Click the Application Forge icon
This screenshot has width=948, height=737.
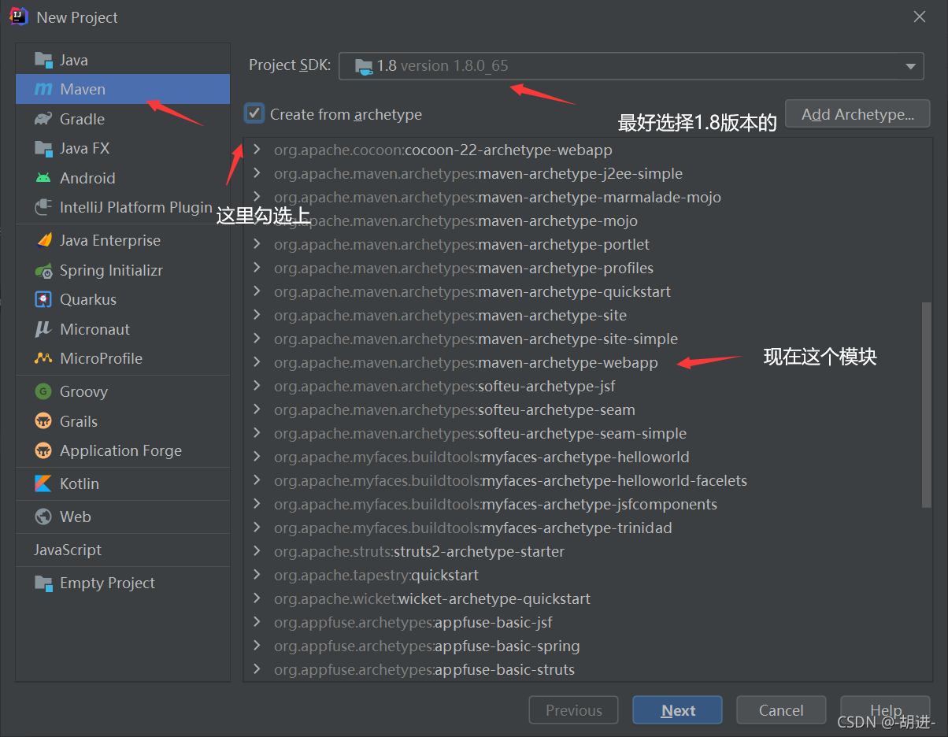[x=43, y=450]
